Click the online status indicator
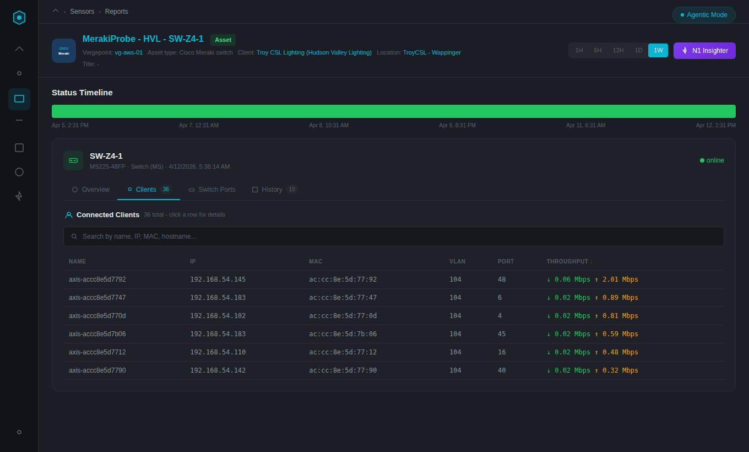This screenshot has width=749, height=452. tap(712, 160)
